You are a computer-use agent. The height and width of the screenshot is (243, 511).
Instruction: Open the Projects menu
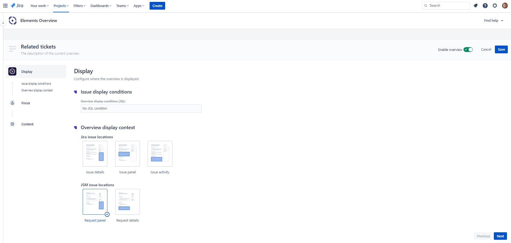pyautogui.click(x=61, y=6)
